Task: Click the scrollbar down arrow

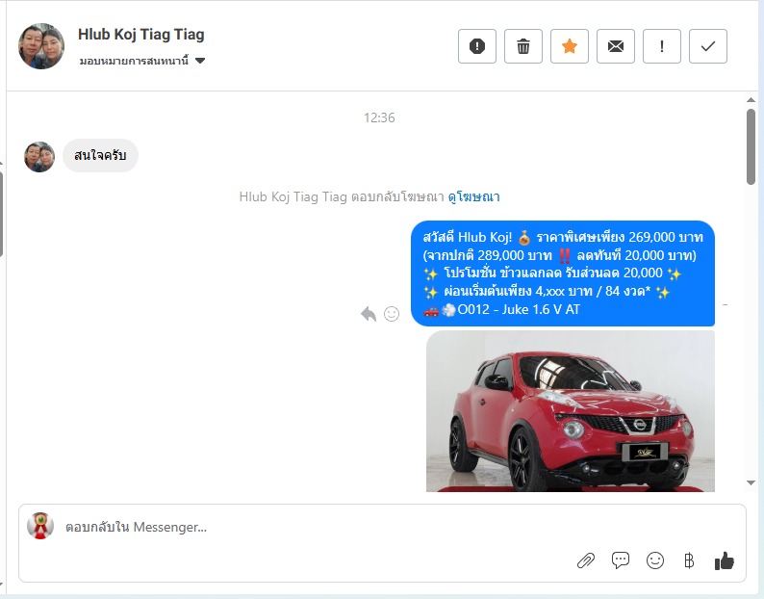Action: (x=751, y=482)
